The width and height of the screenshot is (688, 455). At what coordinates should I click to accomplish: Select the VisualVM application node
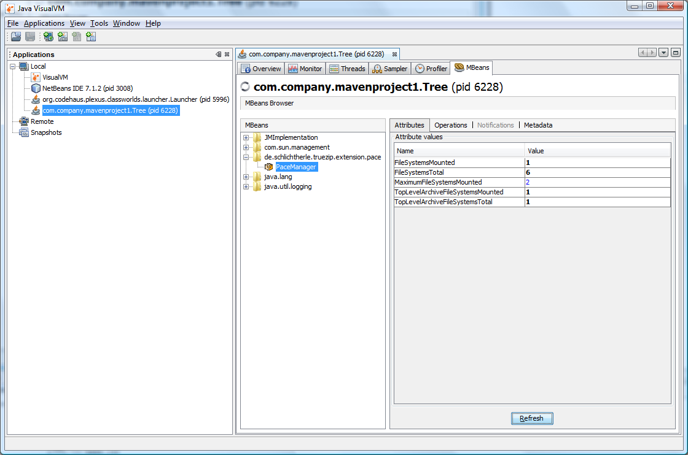[x=55, y=77]
